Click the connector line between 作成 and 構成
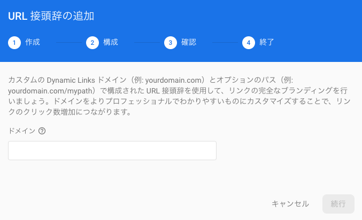Image resolution: width=362 pixels, height=220 pixels. click(69, 42)
